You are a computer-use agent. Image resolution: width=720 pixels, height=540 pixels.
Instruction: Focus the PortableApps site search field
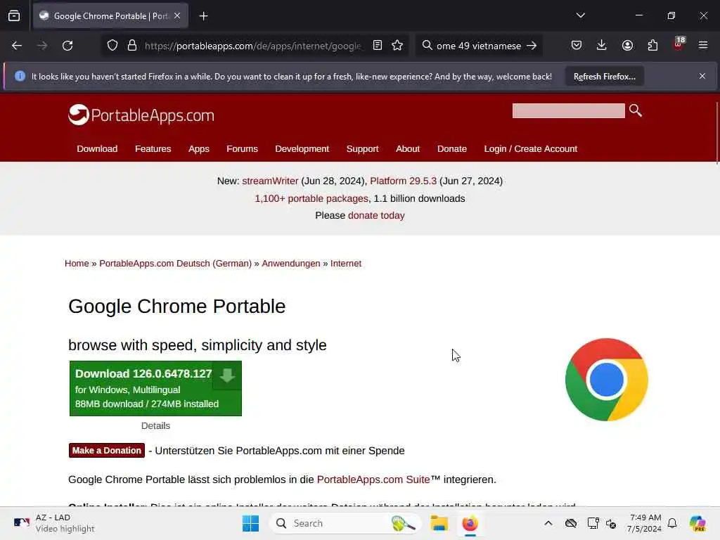click(568, 110)
